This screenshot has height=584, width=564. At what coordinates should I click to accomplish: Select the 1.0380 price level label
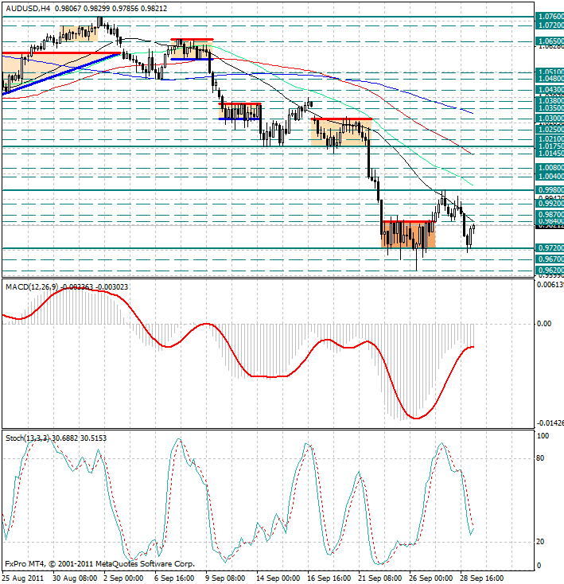[550, 100]
